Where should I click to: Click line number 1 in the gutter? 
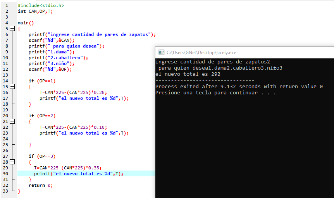pos(7,5)
